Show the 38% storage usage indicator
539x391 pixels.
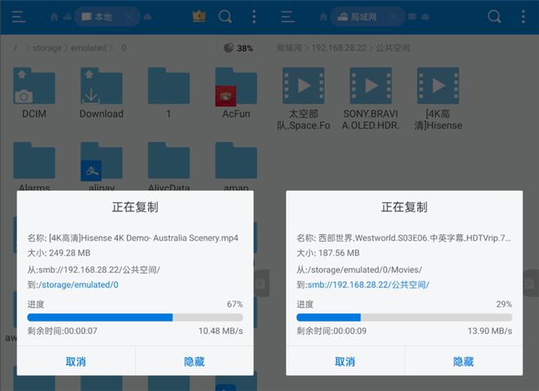[x=237, y=48]
